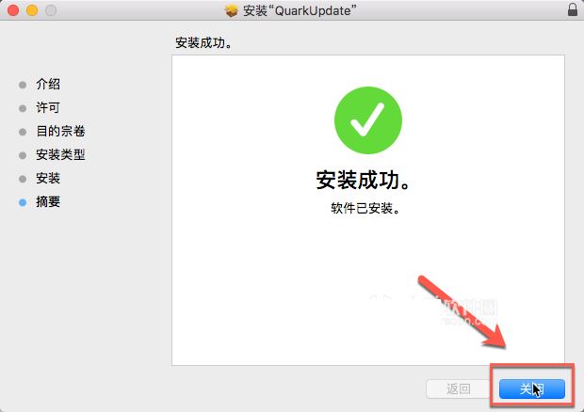The height and width of the screenshot is (412, 584).
Task: Click the lock icon in title bar
Action: pos(573,9)
